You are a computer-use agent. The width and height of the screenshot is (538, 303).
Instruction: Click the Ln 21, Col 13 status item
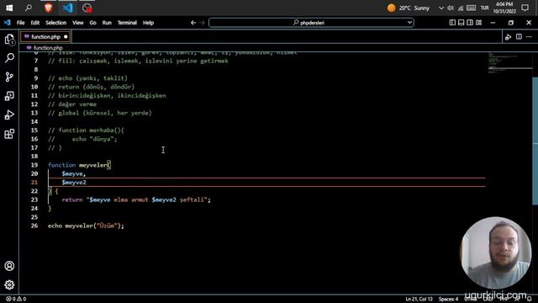pos(419,299)
